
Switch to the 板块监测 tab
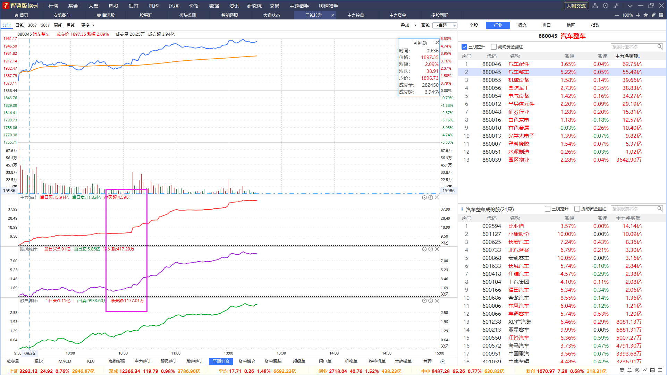click(x=188, y=15)
